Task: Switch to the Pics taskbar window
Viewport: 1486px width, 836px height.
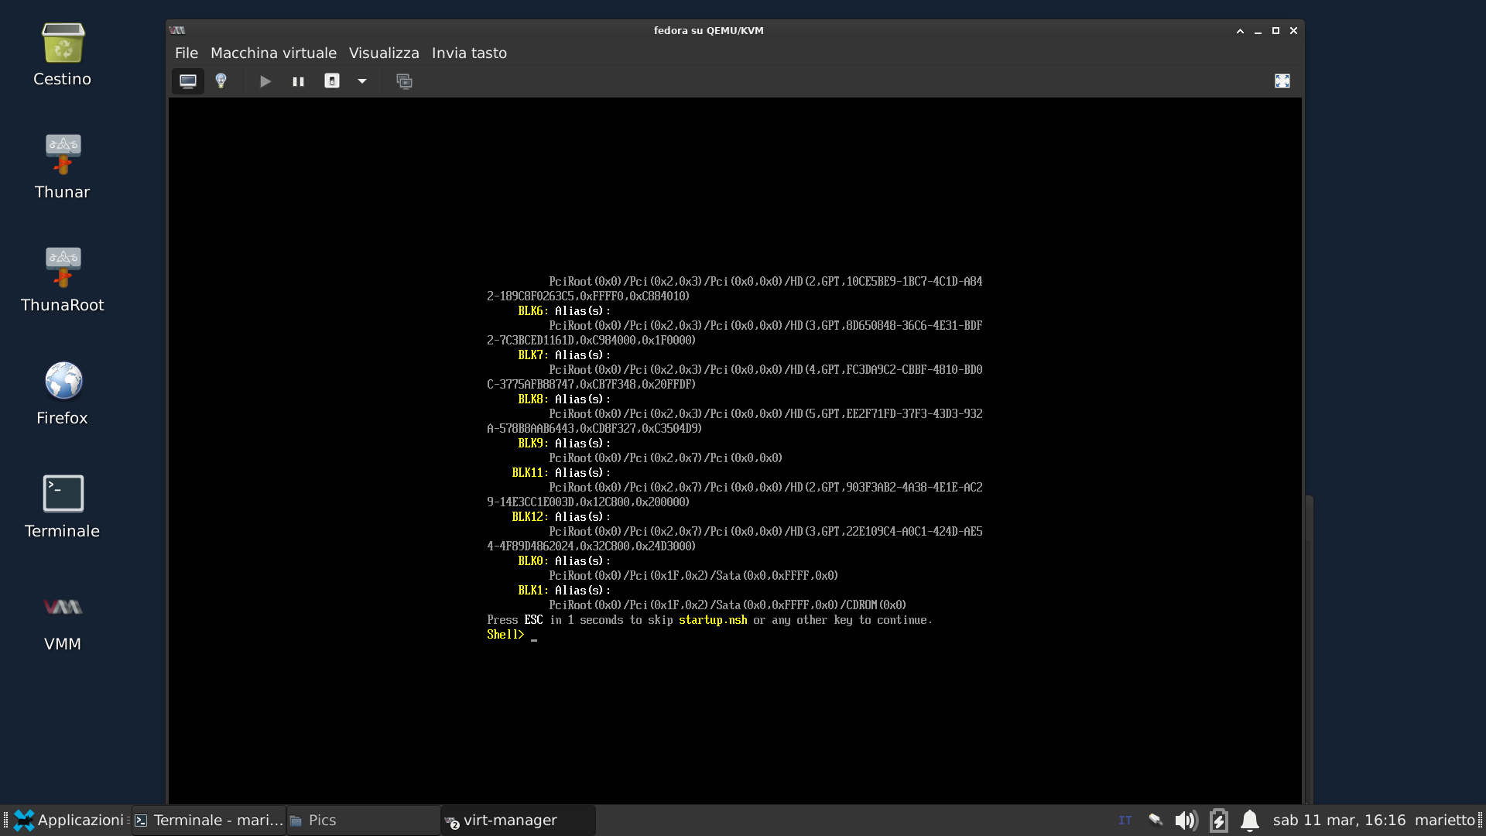Action: pyautogui.click(x=364, y=821)
